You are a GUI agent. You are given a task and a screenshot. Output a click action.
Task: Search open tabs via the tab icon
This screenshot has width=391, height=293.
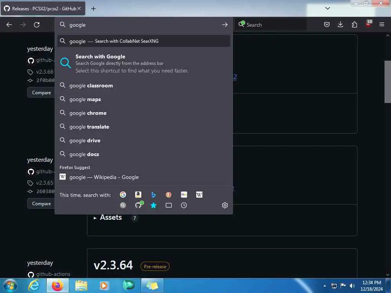click(168, 205)
